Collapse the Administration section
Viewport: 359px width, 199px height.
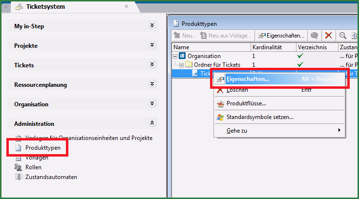point(152,123)
